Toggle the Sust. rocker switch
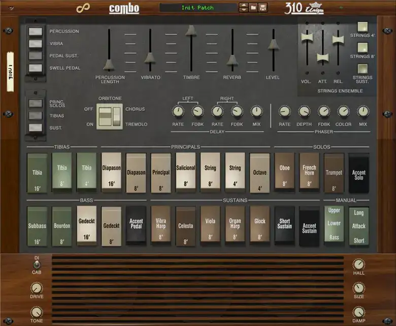 pos(36,128)
